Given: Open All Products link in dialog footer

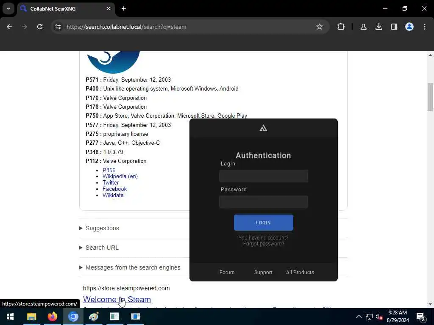Looking at the screenshot, I should 300,272.
